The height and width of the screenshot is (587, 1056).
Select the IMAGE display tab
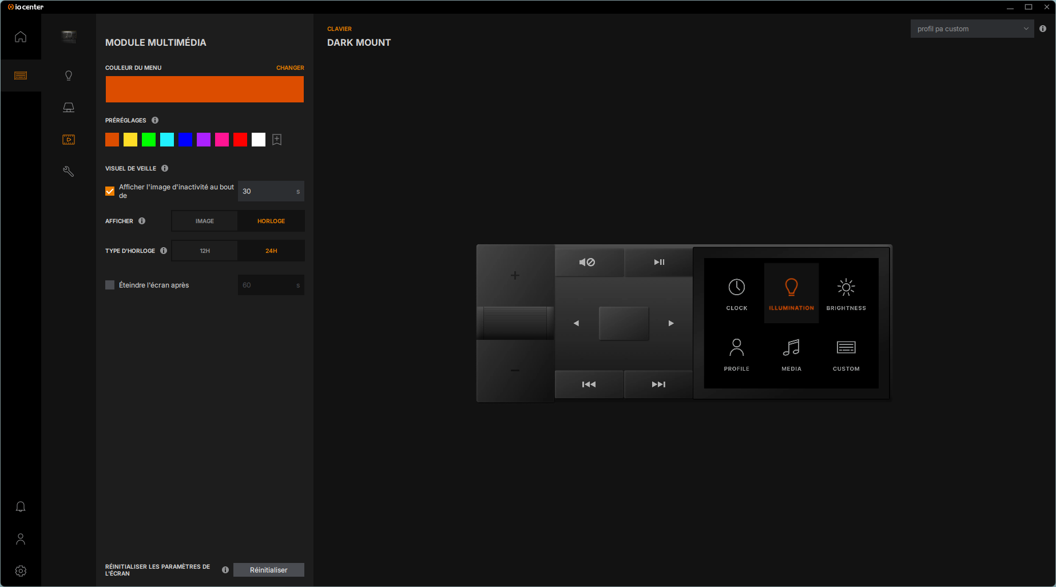click(205, 221)
